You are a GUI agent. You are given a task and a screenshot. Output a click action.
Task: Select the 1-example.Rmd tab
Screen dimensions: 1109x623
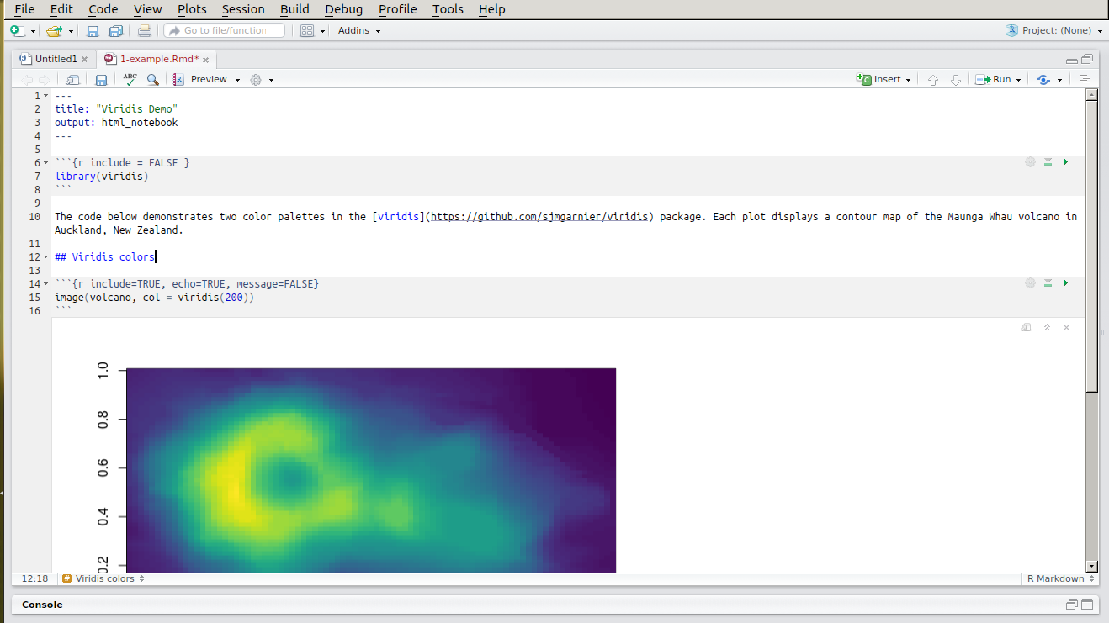[x=159, y=60]
